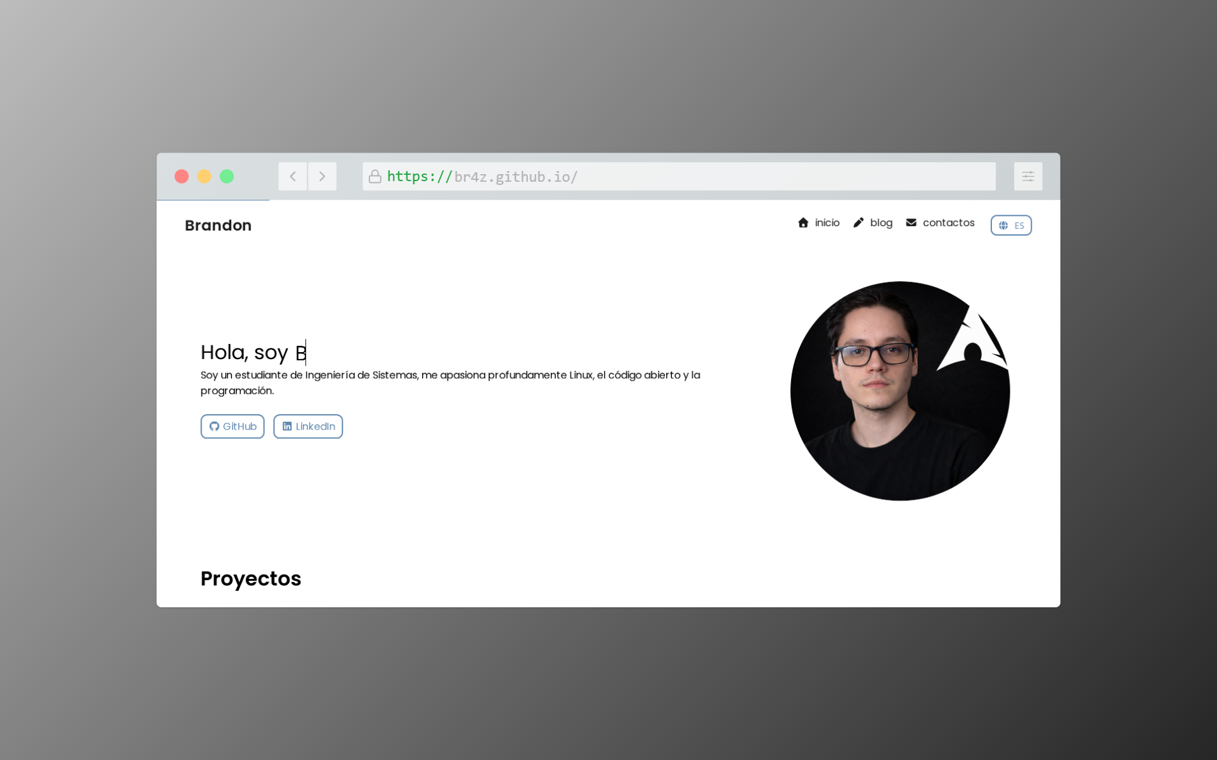Viewport: 1217px width, 760px height.
Task: Click the home icon beside inicio
Action: (x=802, y=222)
